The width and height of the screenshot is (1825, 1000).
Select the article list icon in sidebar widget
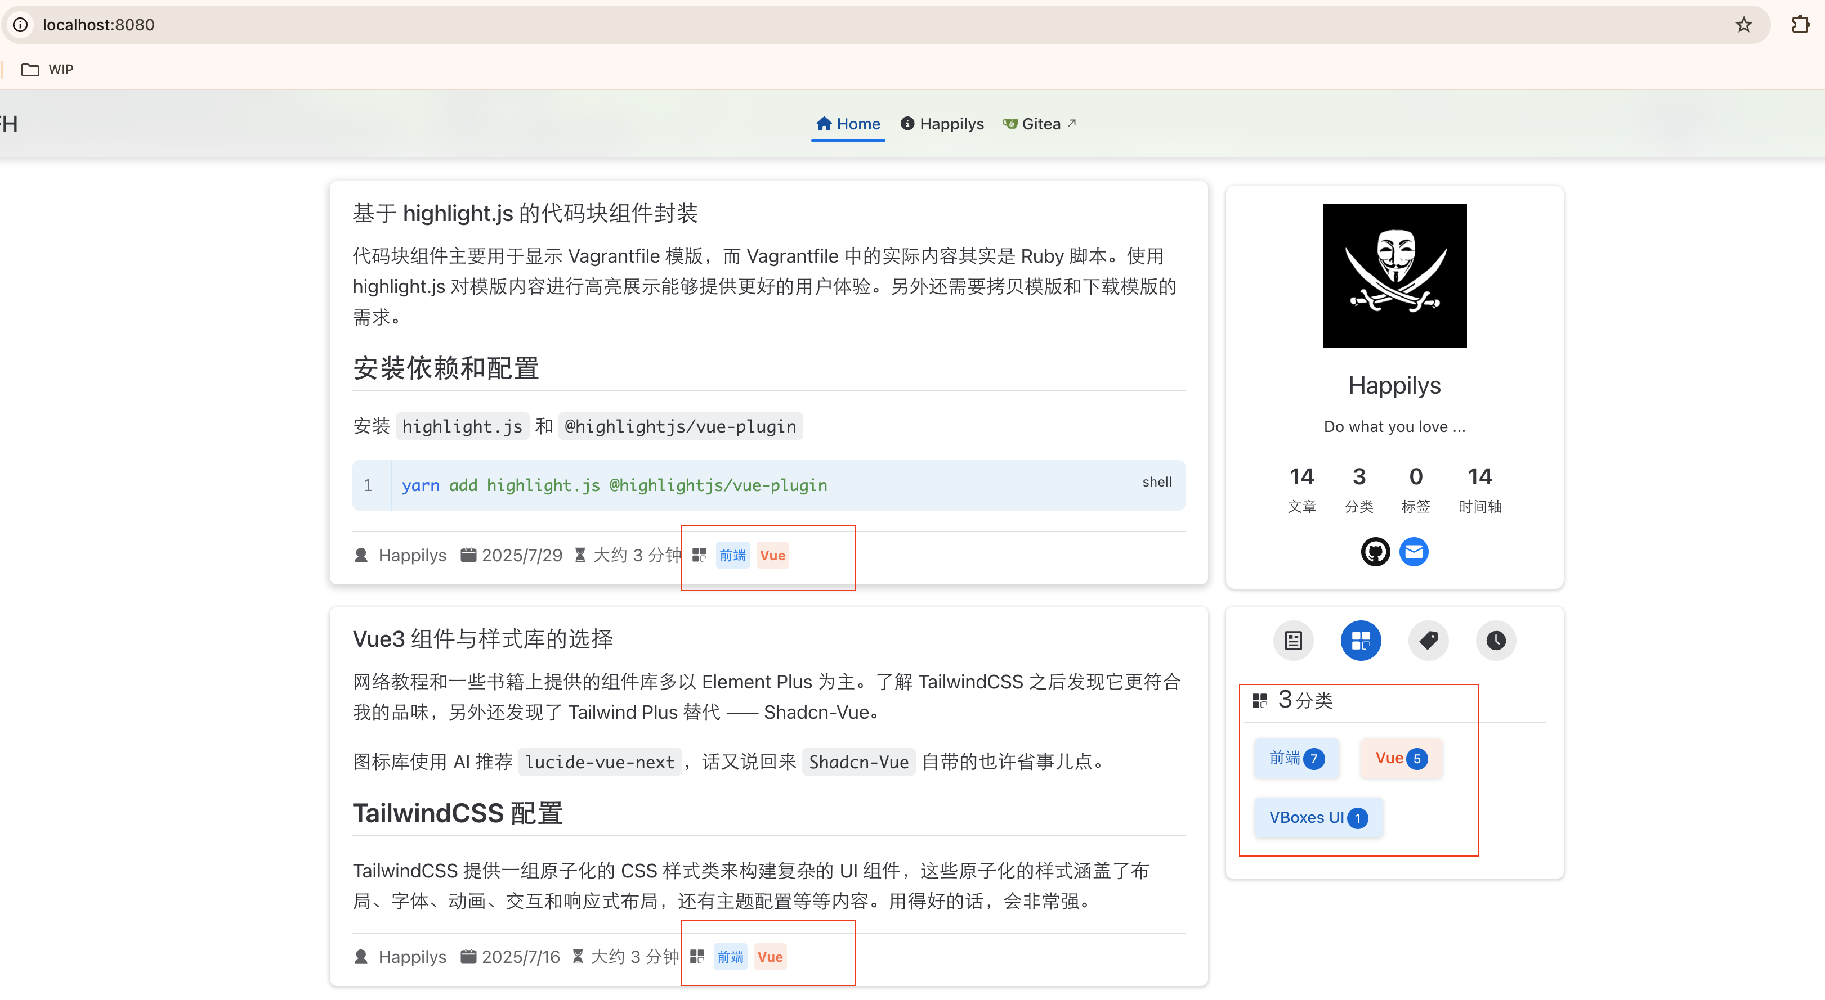(x=1292, y=641)
